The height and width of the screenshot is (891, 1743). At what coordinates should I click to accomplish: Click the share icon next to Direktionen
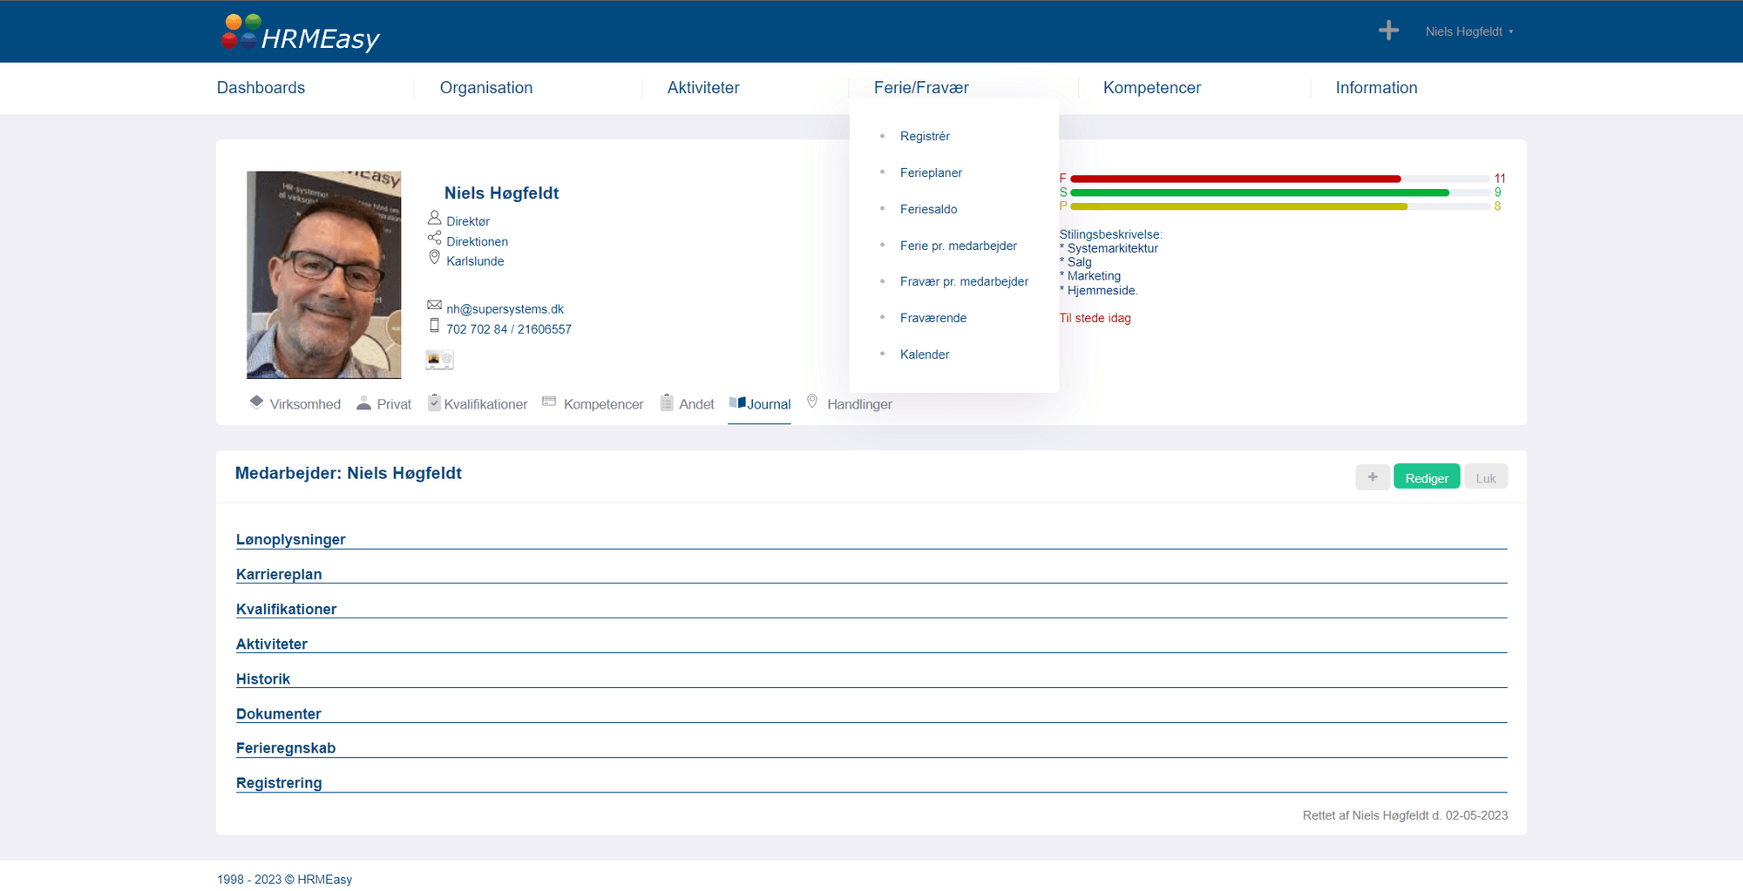[434, 238]
